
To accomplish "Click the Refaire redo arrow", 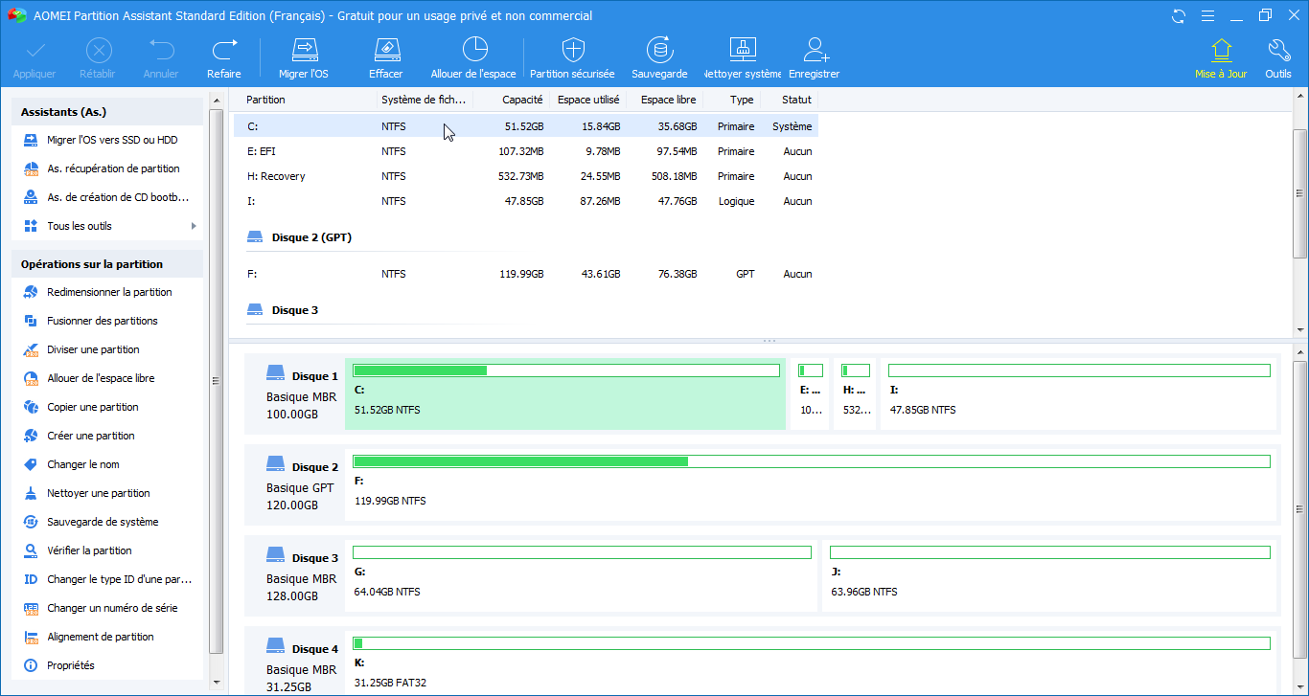I will point(224,50).
